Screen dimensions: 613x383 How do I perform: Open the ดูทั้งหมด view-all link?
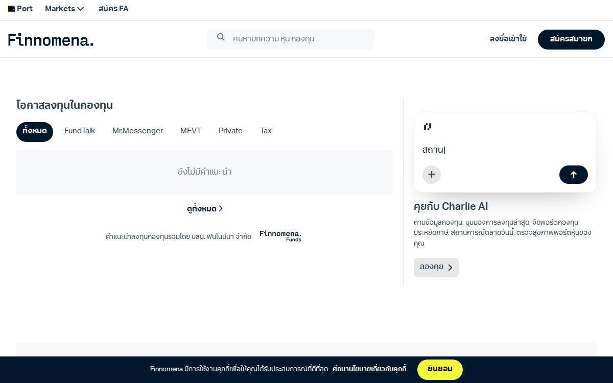(205, 208)
